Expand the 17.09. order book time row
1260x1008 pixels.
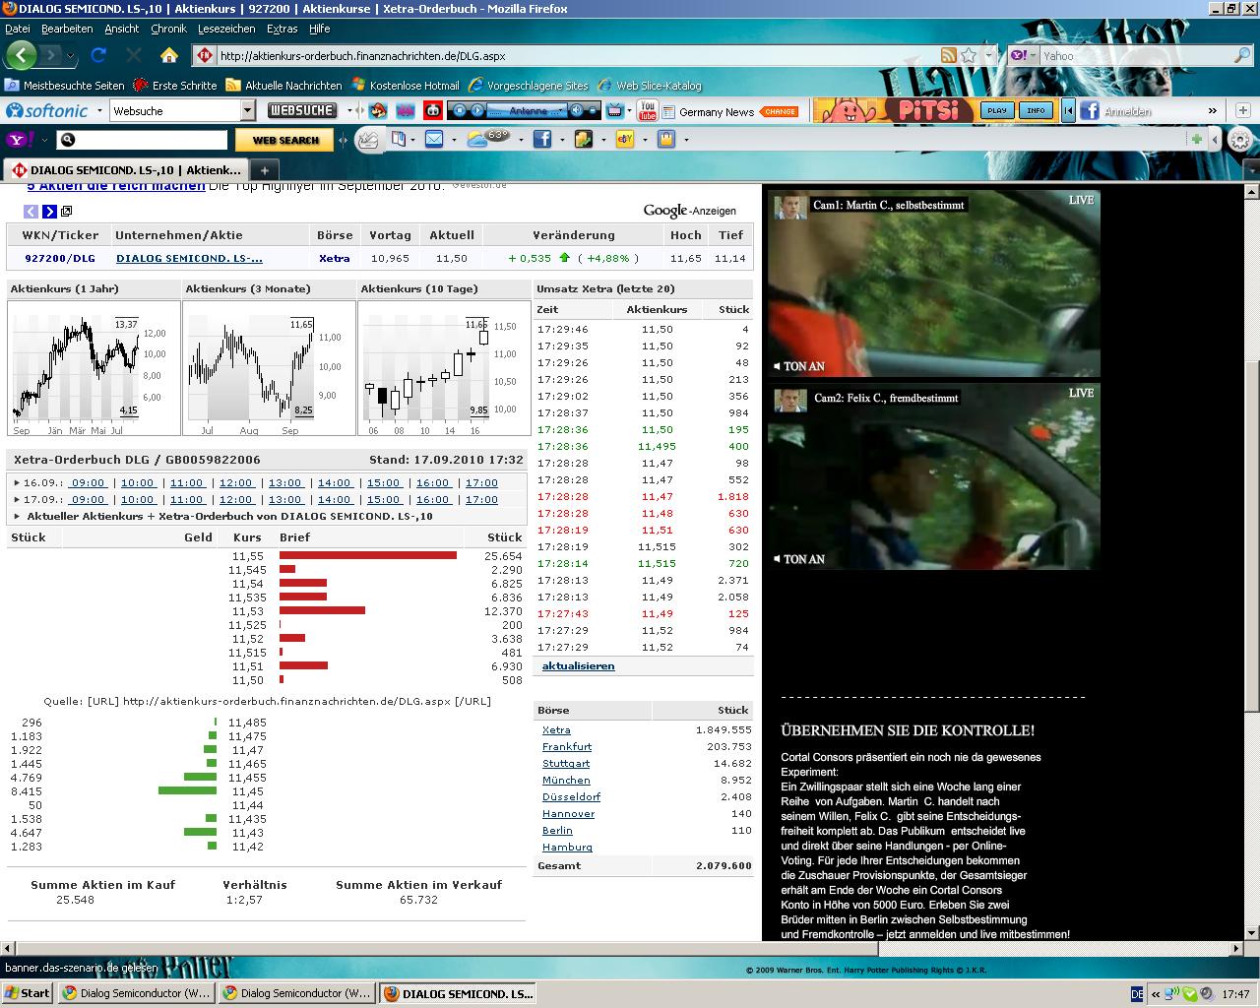pos(17,500)
